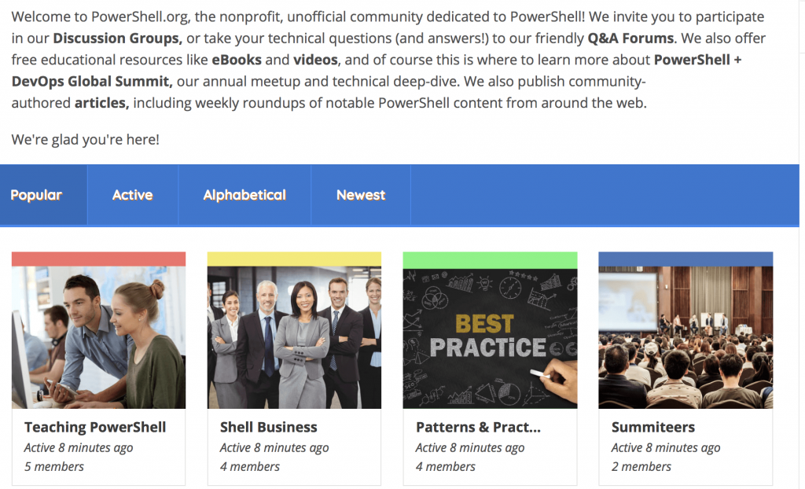Switch to the Newest tab
Viewport: 805px width, 489px height.
point(360,194)
